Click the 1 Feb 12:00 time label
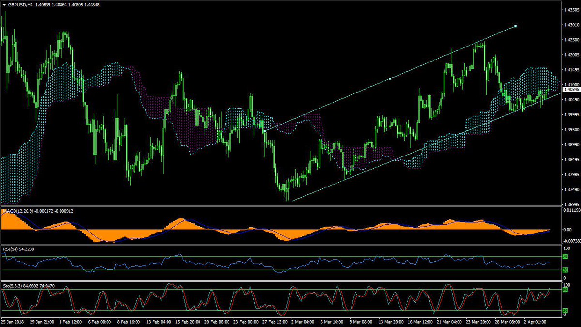This screenshot has height=327, width=581. pos(72,322)
